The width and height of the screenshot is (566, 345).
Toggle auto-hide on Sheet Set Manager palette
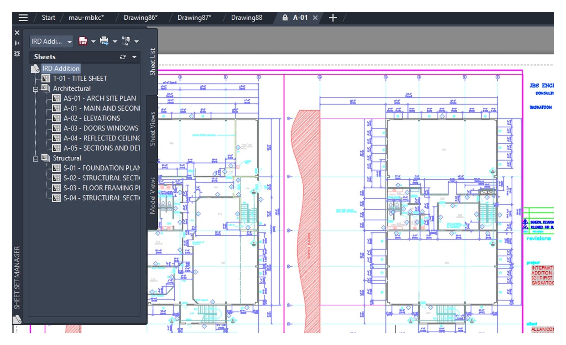(17, 43)
